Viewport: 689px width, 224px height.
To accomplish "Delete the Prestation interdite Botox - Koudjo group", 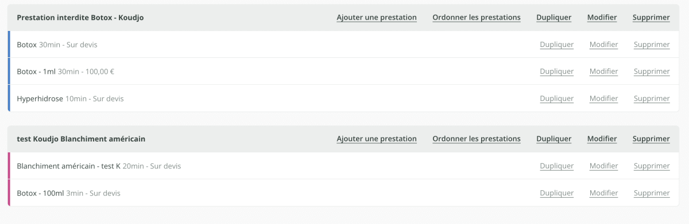I will click(x=651, y=17).
